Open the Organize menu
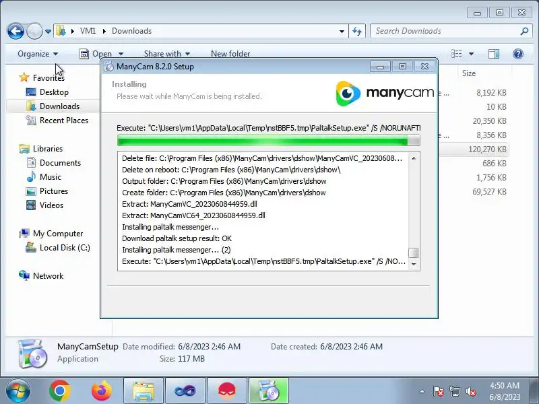This screenshot has width=539, height=404. [38, 54]
